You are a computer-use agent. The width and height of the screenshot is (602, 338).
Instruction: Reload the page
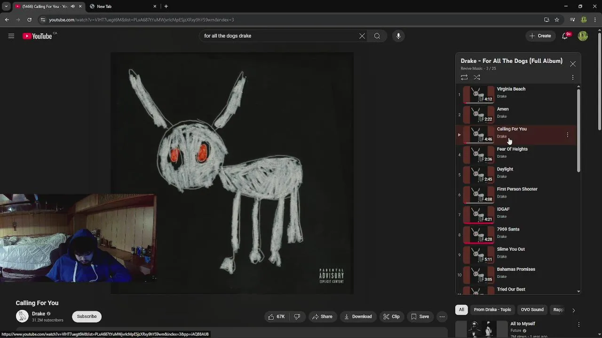click(x=29, y=20)
